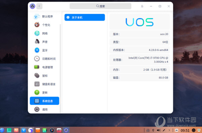Click the control center gear dock icon
The width and height of the screenshot is (202, 133).
click(x=66, y=130)
